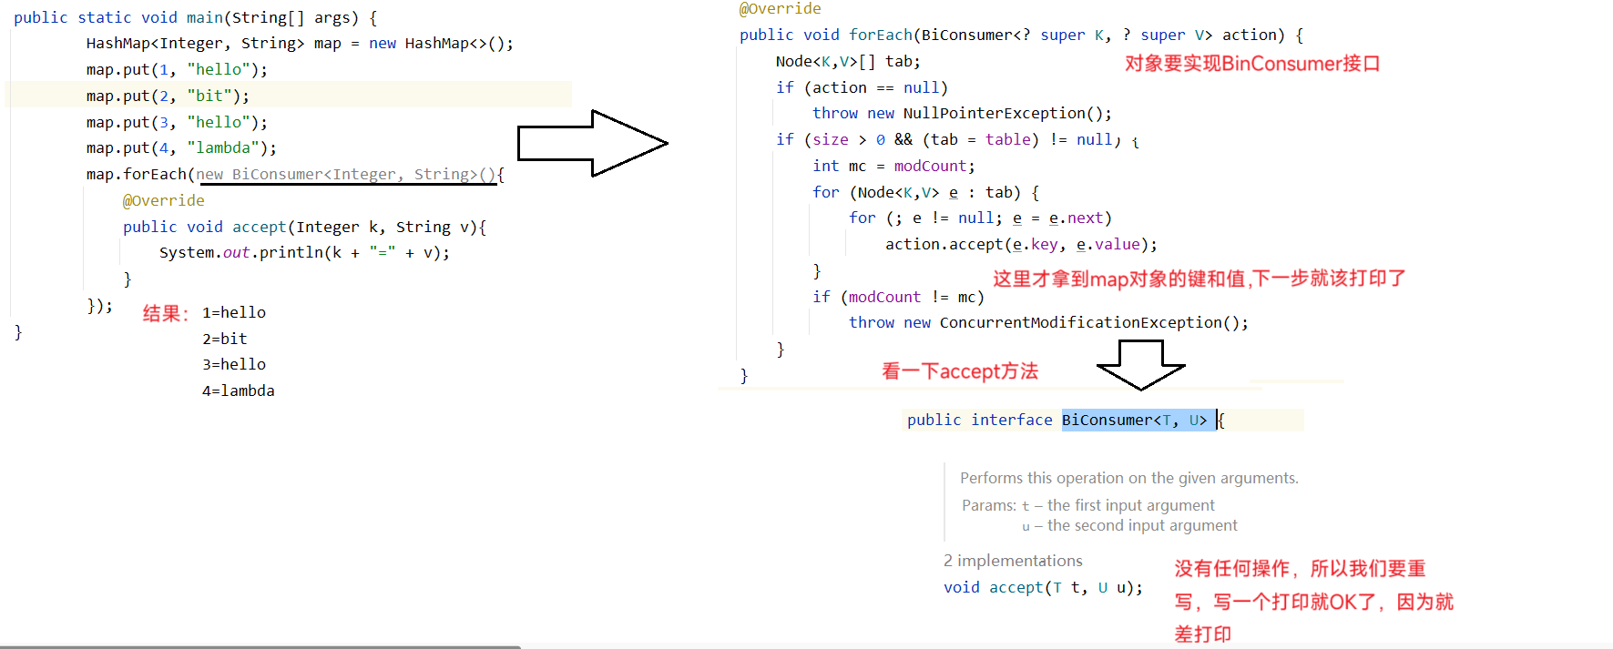Screen dimensions: 1613x649
Task: Click 'action.accept(e.key, e.value);' call
Action: click(x=1021, y=245)
